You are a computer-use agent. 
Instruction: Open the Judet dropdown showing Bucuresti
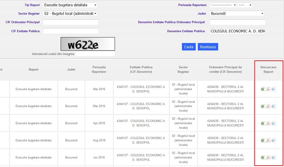click(237, 13)
